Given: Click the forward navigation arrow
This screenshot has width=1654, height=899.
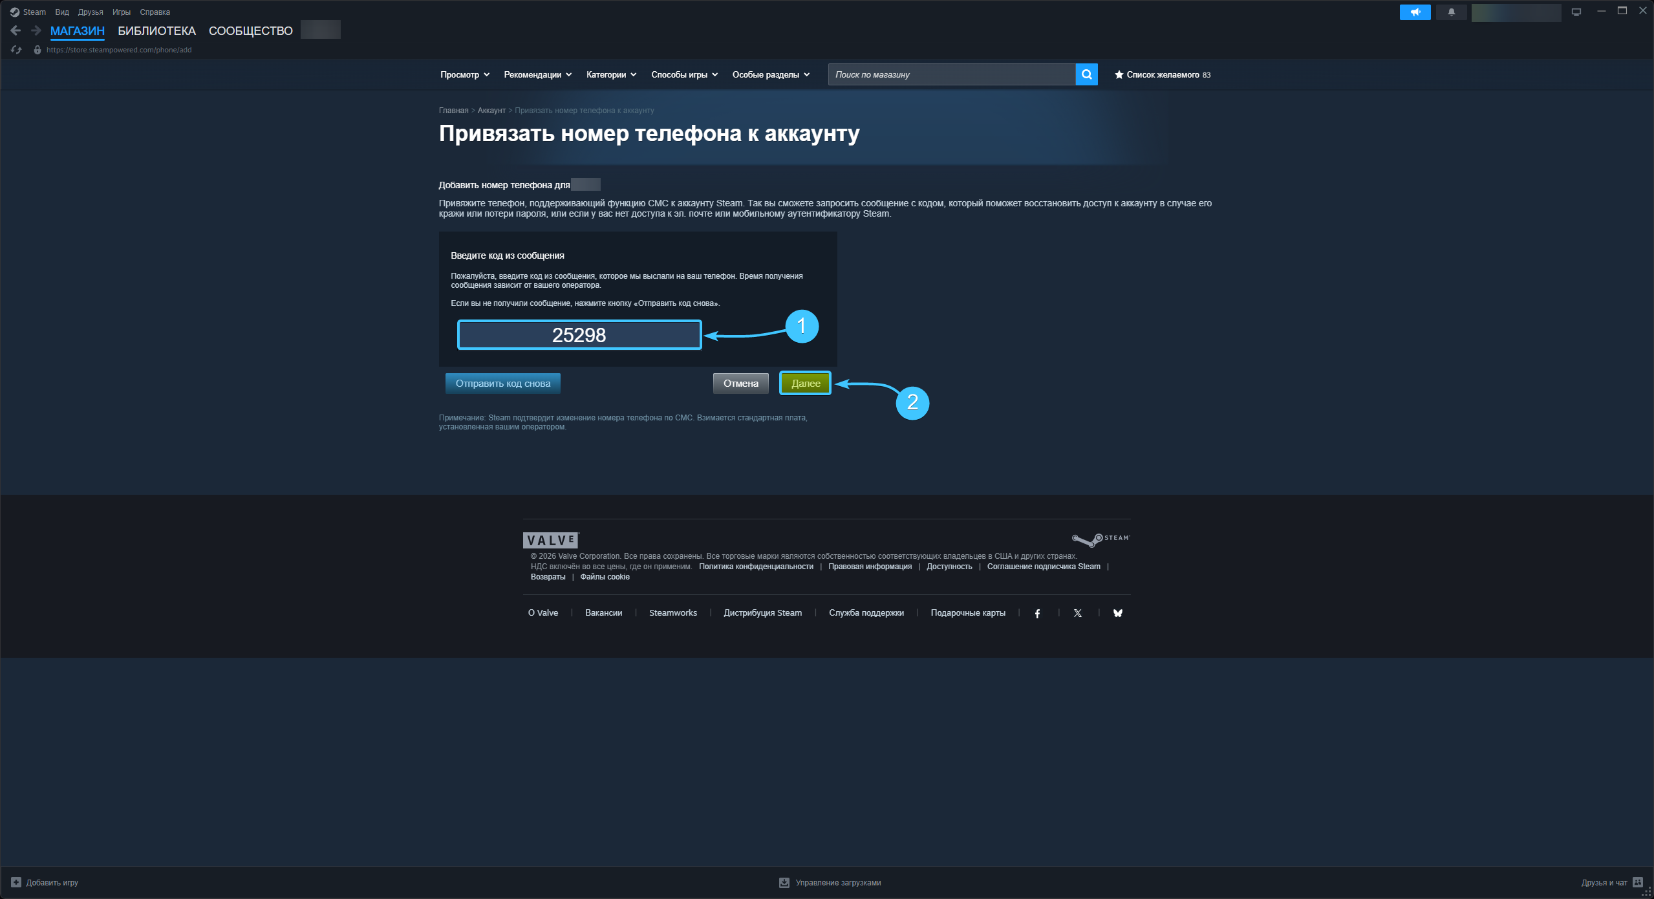Looking at the screenshot, I should pos(36,30).
